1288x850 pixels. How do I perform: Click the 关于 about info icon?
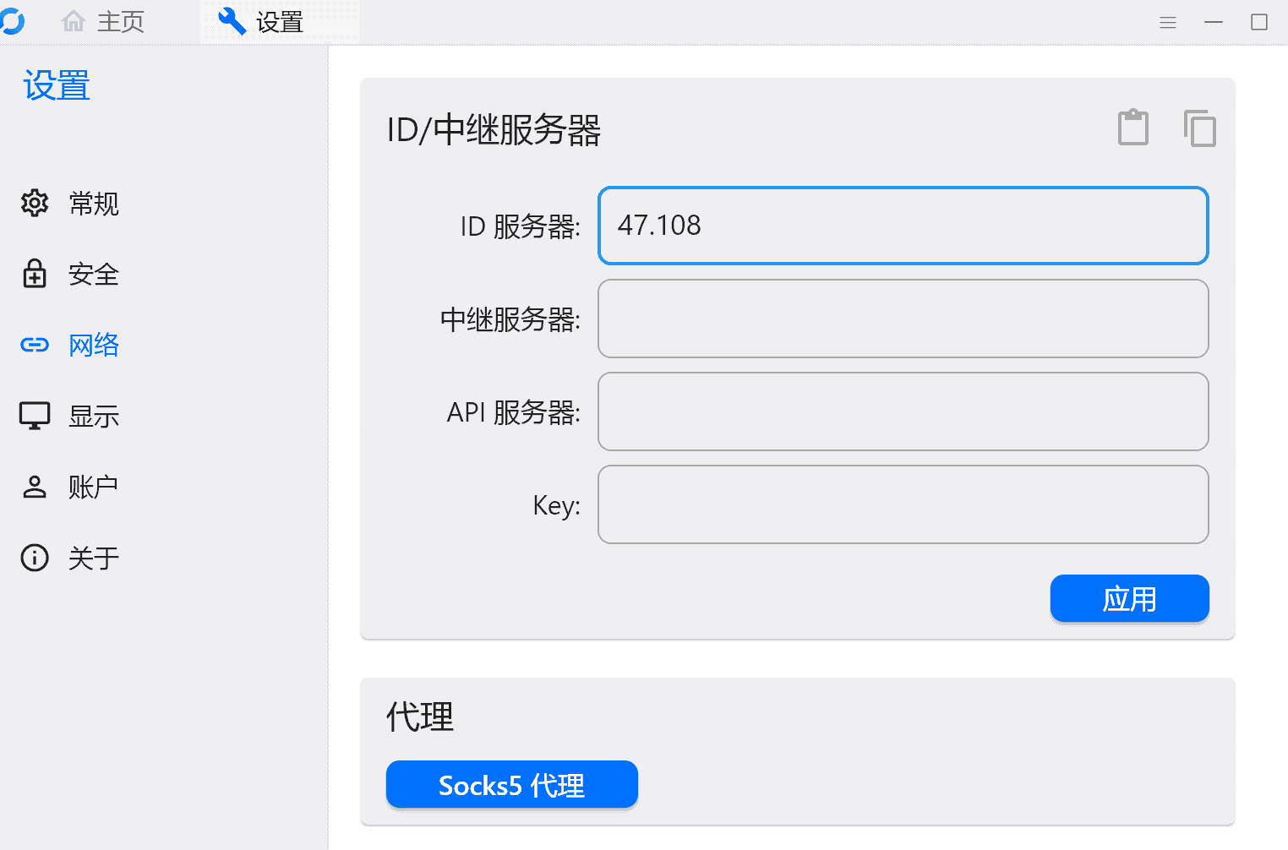coord(34,557)
